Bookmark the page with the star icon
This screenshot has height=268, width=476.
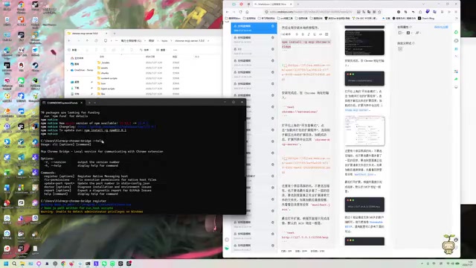pyautogui.click(x=379, y=12)
